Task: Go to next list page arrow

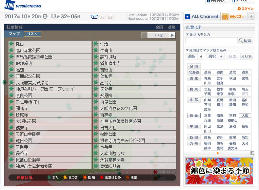Action: coord(172,35)
